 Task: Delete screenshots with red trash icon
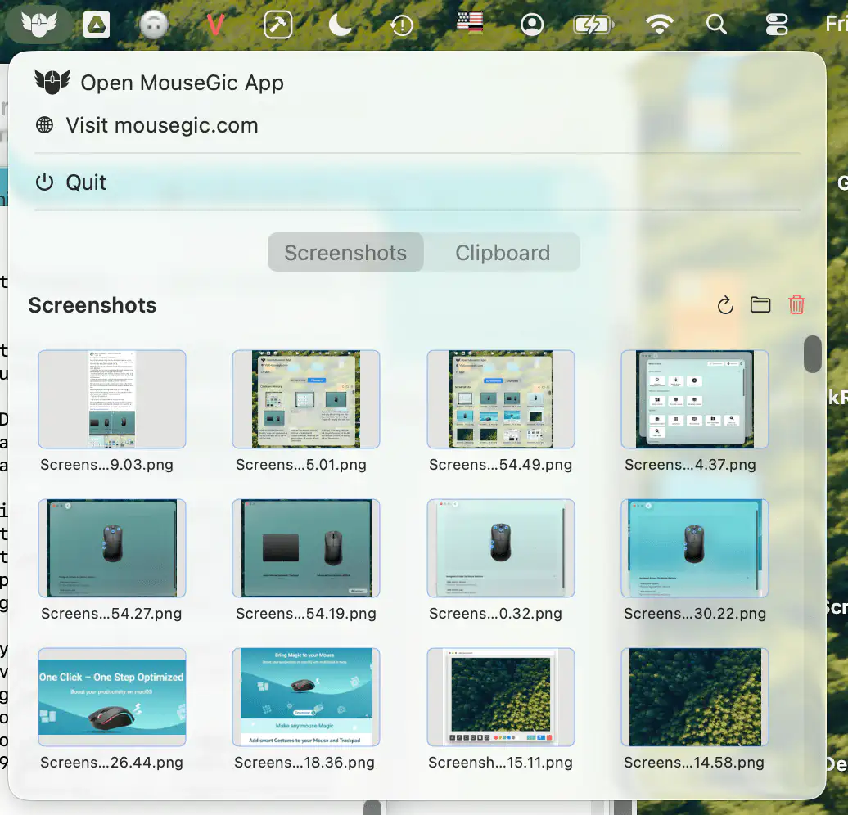click(x=796, y=305)
